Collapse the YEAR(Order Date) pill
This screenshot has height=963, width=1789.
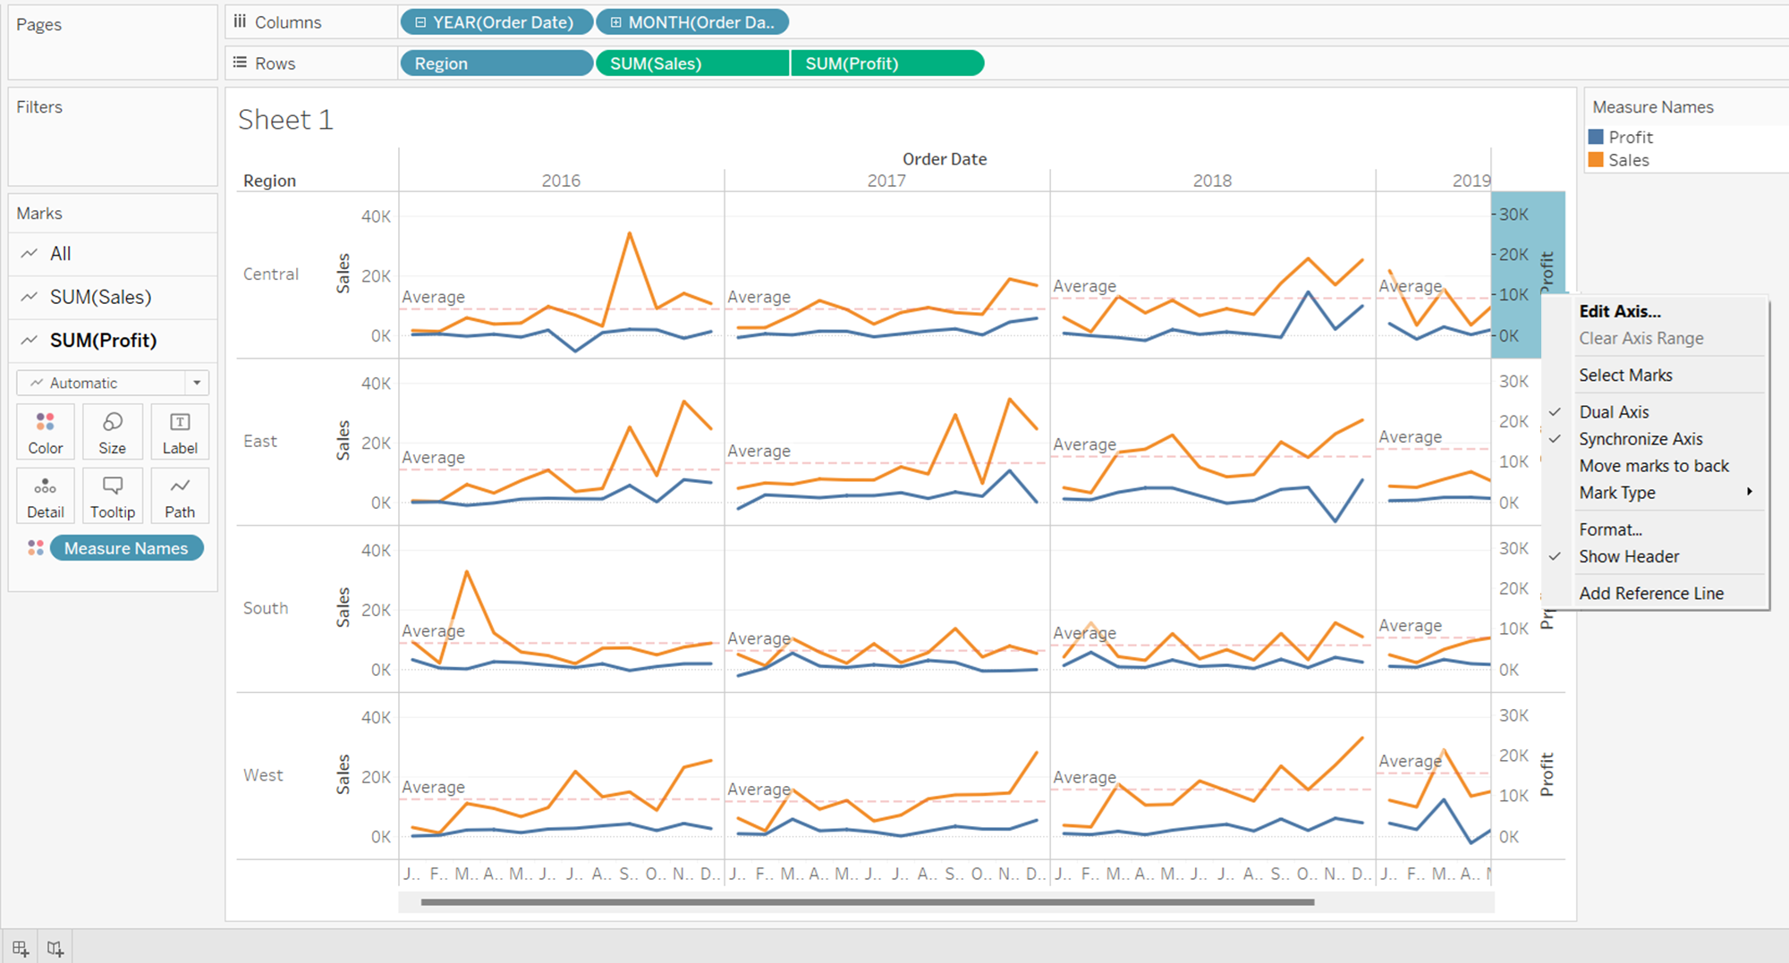point(420,22)
